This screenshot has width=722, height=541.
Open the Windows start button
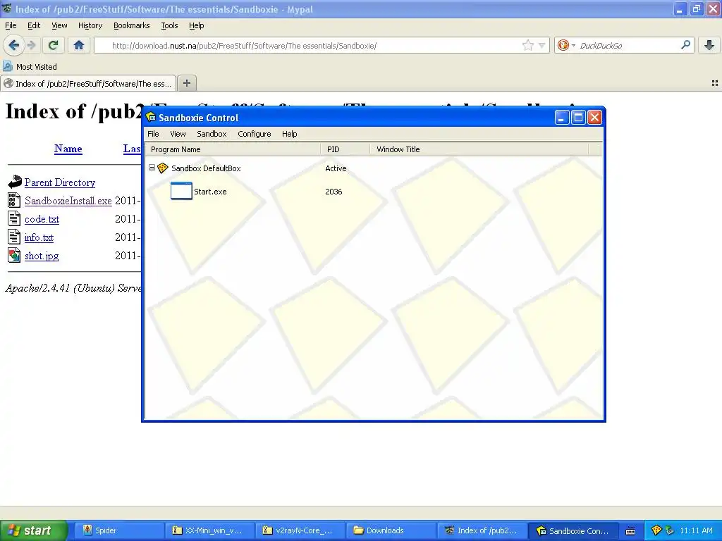click(x=34, y=530)
